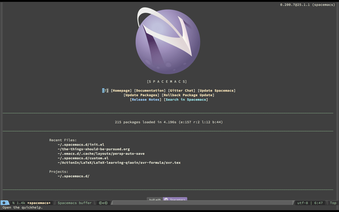Click the 'Spacemacs buffer' mode name in modeline
339x212 pixels.
click(74, 203)
